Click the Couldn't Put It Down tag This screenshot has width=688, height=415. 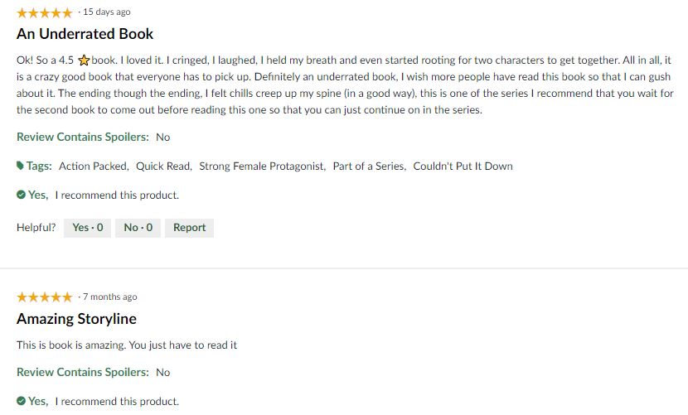(463, 166)
